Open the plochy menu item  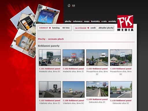tap(68, 21)
